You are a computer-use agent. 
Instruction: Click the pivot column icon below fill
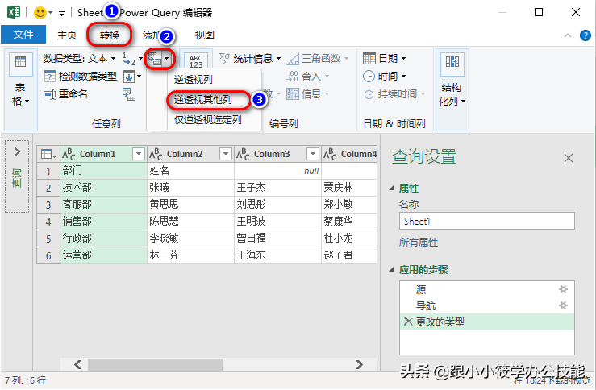click(x=129, y=94)
